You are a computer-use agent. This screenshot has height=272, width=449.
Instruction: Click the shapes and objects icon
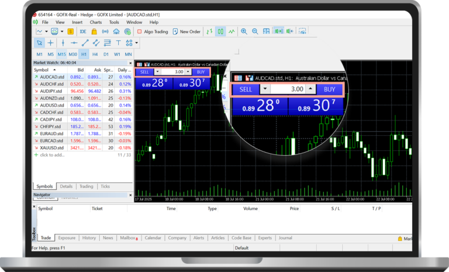point(129,43)
